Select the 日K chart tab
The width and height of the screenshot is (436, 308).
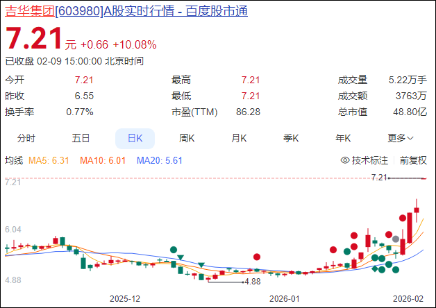135,138
